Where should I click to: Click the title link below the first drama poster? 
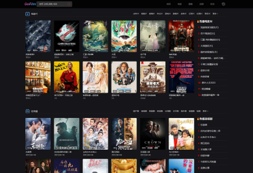pyautogui.click(x=28, y=152)
